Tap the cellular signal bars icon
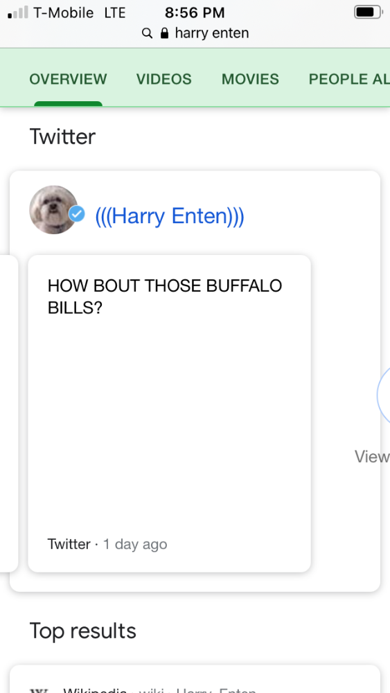390x693 pixels. [18, 12]
